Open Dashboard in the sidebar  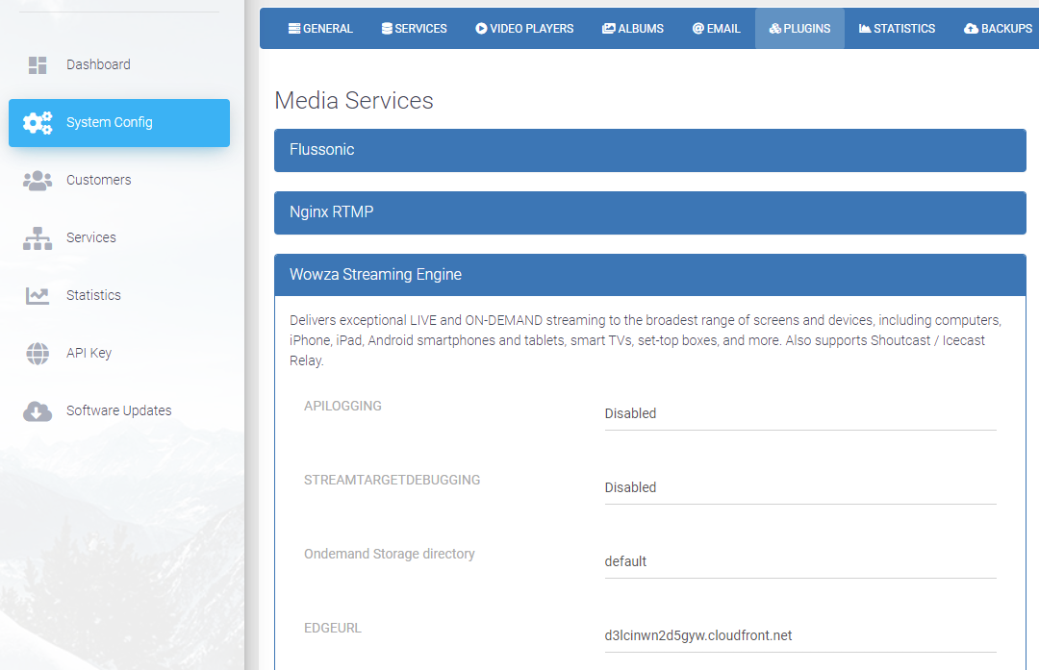[x=119, y=64]
